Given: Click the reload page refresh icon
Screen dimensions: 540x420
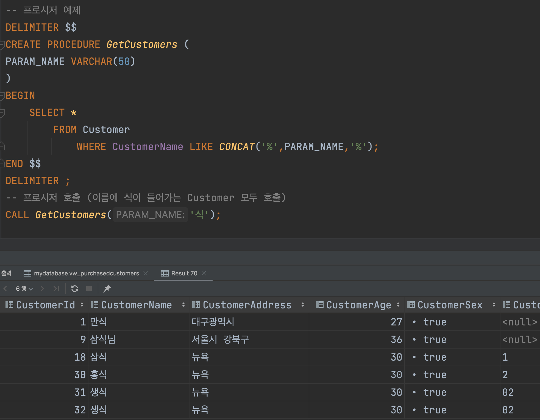Looking at the screenshot, I should click(74, 288).
